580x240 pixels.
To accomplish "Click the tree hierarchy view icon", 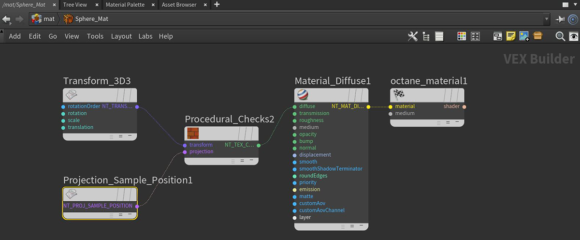I will tap(426, 36).
